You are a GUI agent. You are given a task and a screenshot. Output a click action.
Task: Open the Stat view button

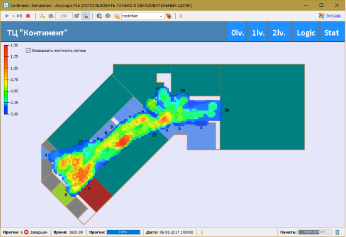[332, 33]
